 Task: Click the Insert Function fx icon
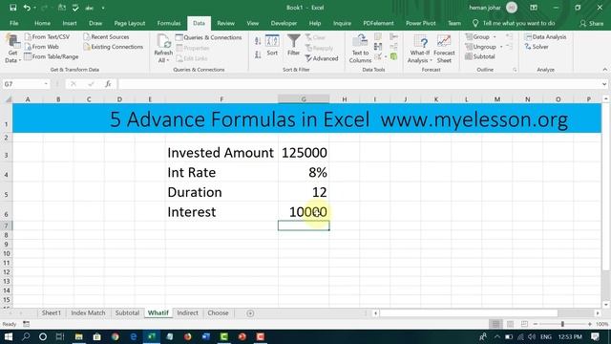click(x=108, y=84)
